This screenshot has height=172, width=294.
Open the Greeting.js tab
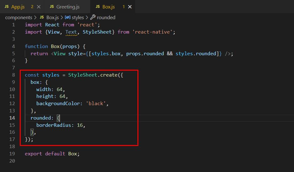pyautogui.click(x=68, y=7)
